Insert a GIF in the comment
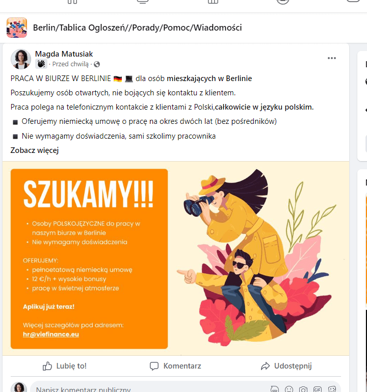 [318, 389]
